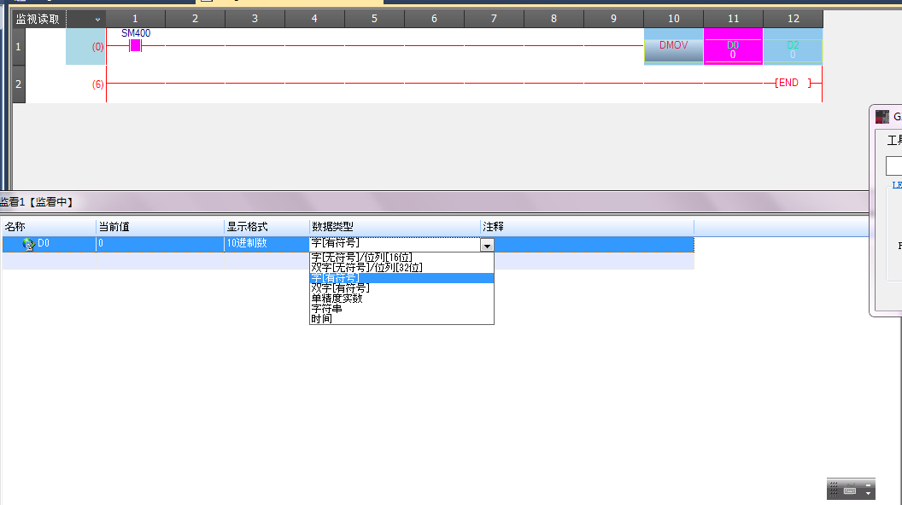Select 双字[有符号] data type
The width and height of the screenshot is (902, 505).
pos(340,288)
